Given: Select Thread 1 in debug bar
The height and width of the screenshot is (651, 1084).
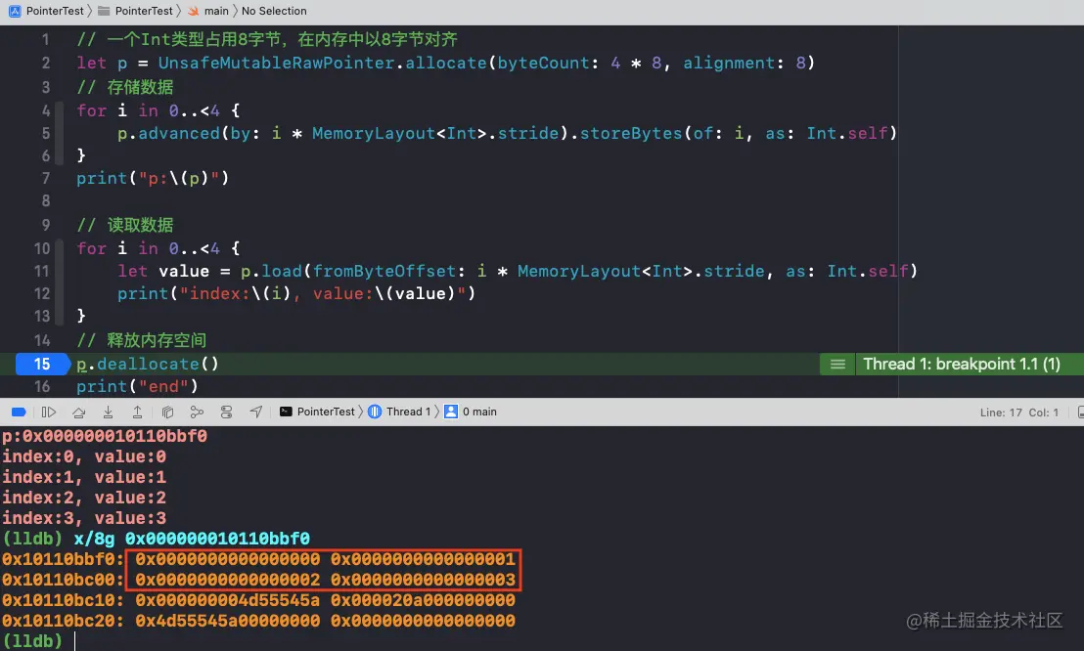Looking at the screenshot, I should [399, 412].
